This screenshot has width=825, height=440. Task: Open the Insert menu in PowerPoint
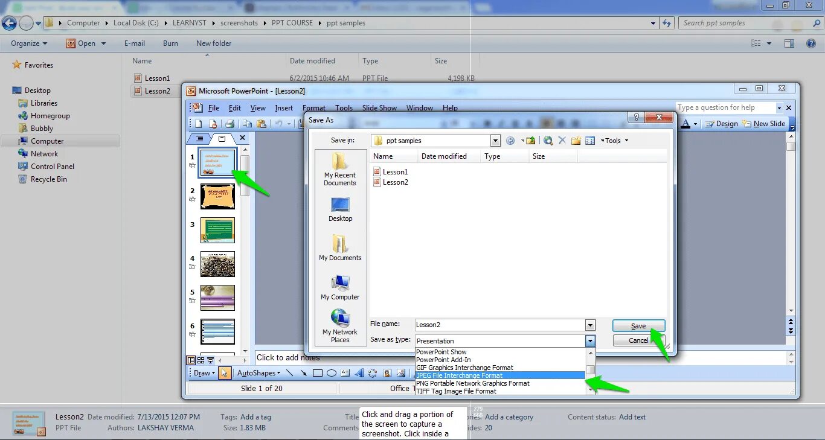pos(284,108)
